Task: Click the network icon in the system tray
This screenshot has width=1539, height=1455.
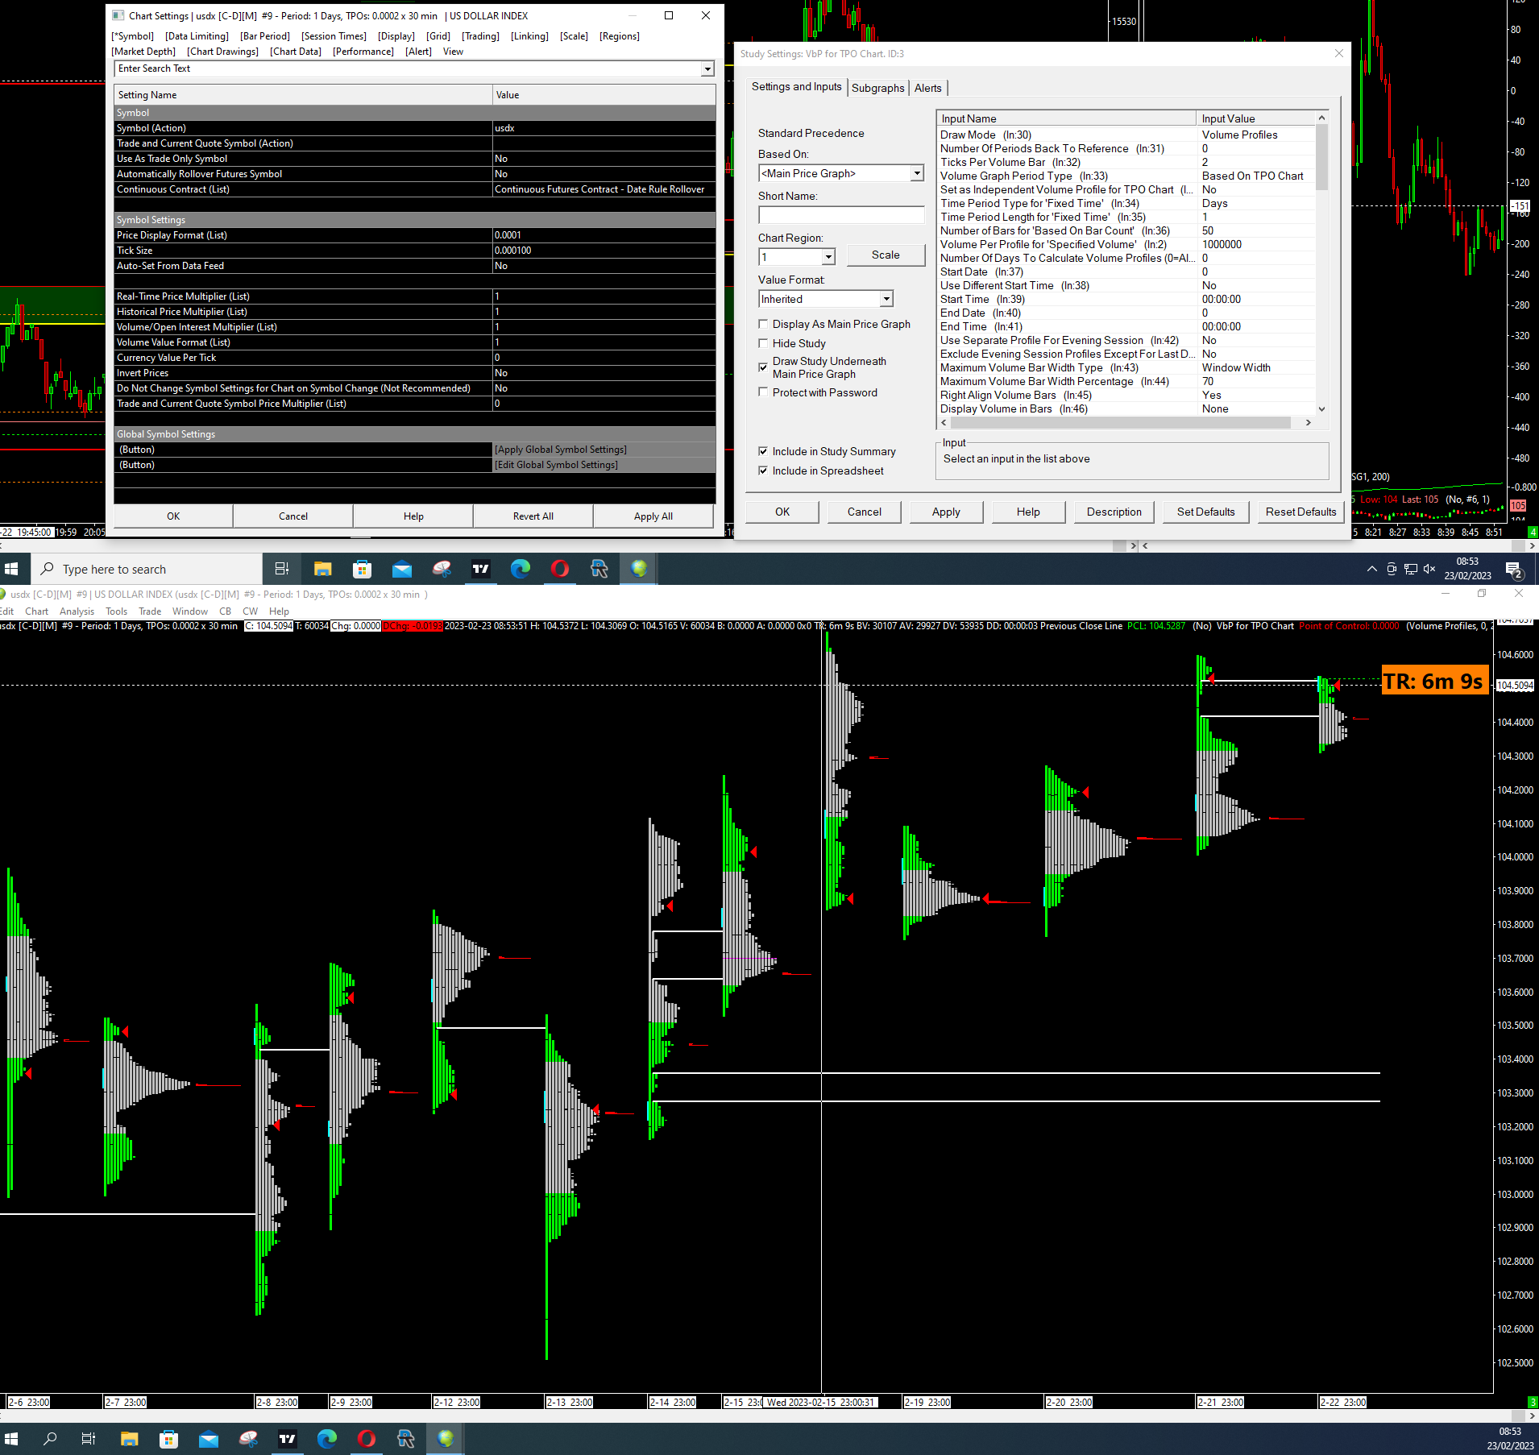Action: (x=1411, y=569)
